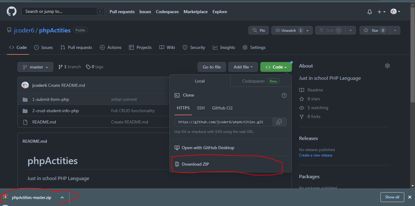Viewport: 415px width, 206px height.
Task: Switch to the Pull requests repository tab
Action: 76,47
